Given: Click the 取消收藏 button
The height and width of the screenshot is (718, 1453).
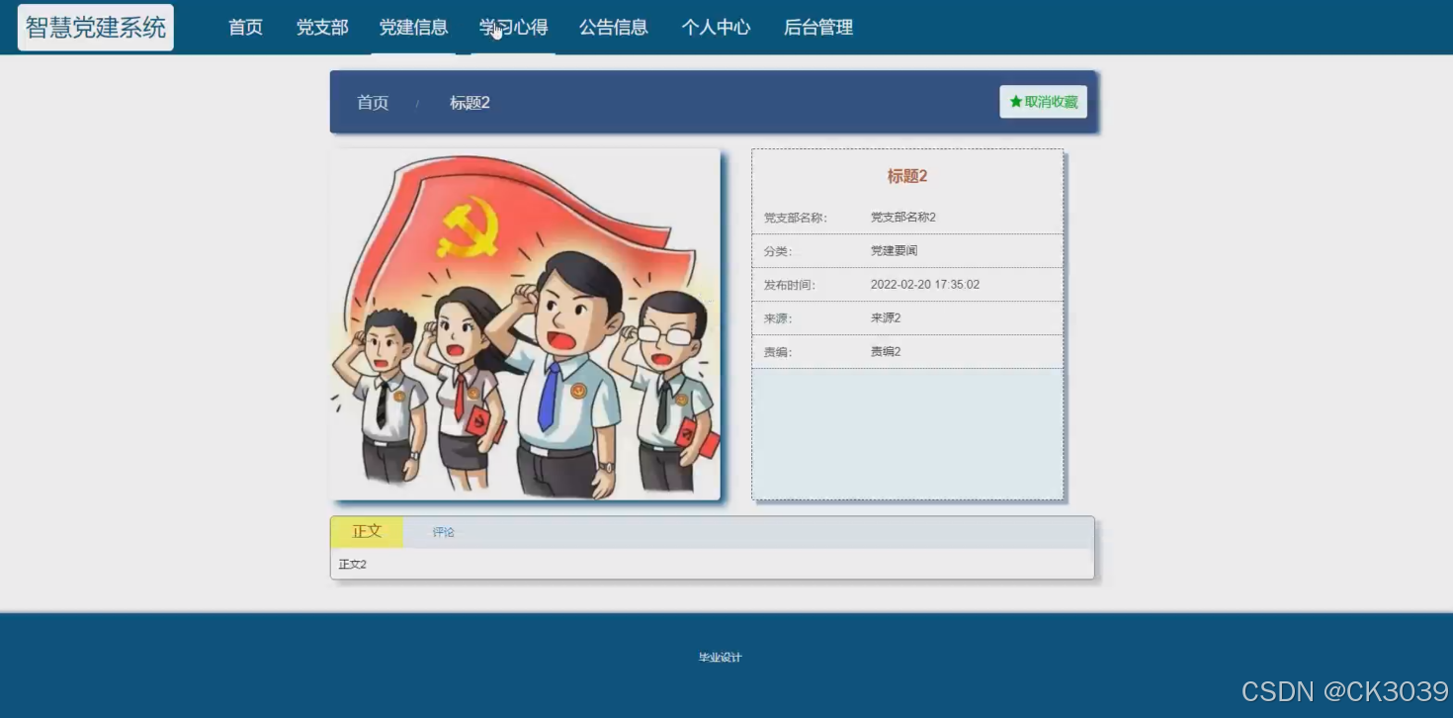Looking at the screenshot, I should tap(1043, 102).
